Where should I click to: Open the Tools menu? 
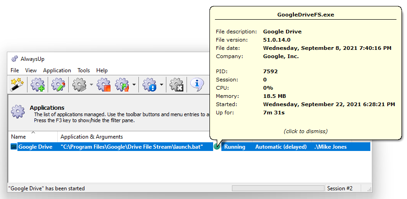point(83,70)
